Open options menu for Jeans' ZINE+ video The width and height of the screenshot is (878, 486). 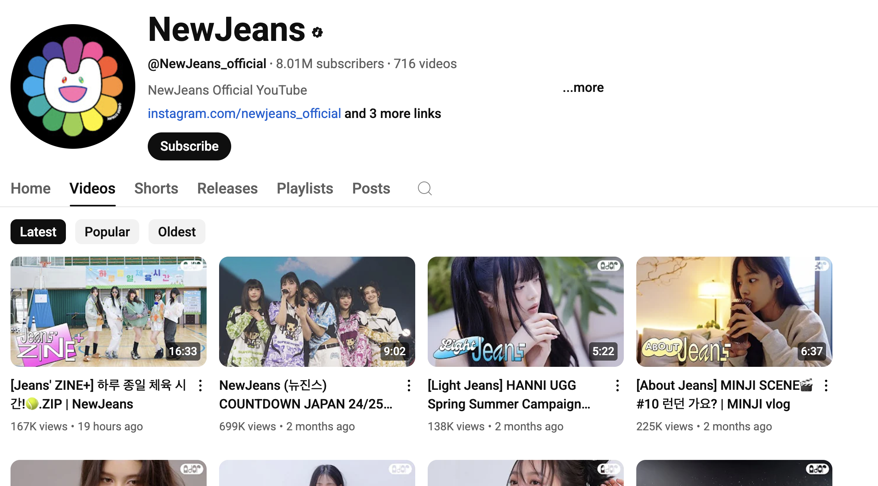(x=200, y=386)
